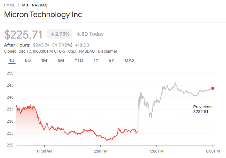Switch to the 5D chart tab

pos(28,60)
